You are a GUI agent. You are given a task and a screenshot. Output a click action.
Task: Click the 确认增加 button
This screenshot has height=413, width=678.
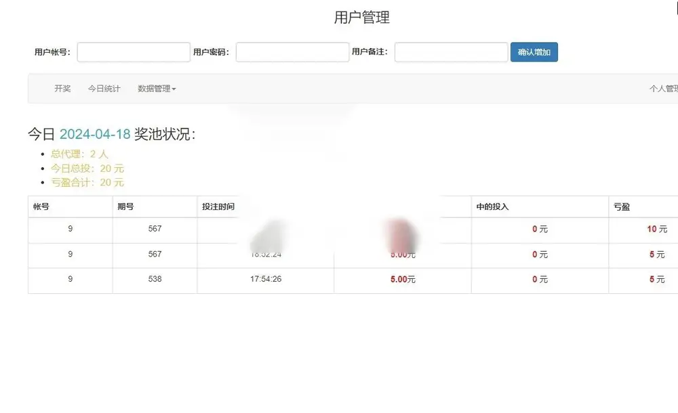click(x=534, y=52)
